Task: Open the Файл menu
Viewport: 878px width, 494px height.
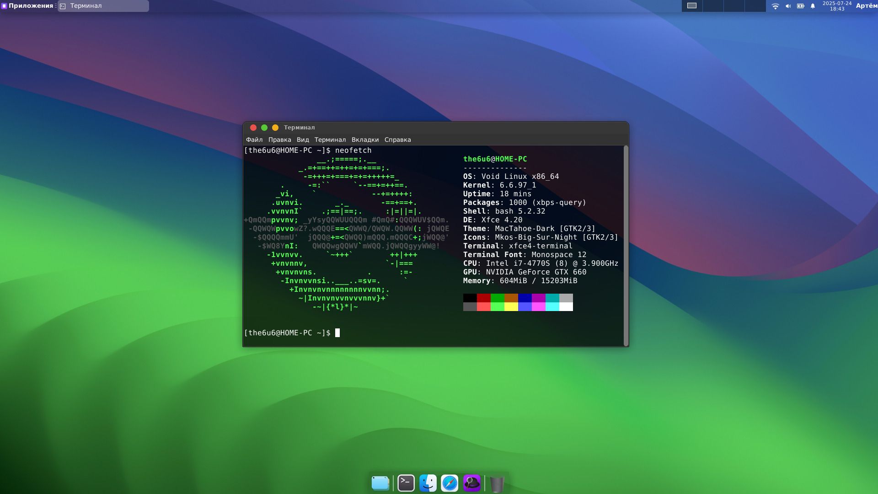Action: point(254,140)
